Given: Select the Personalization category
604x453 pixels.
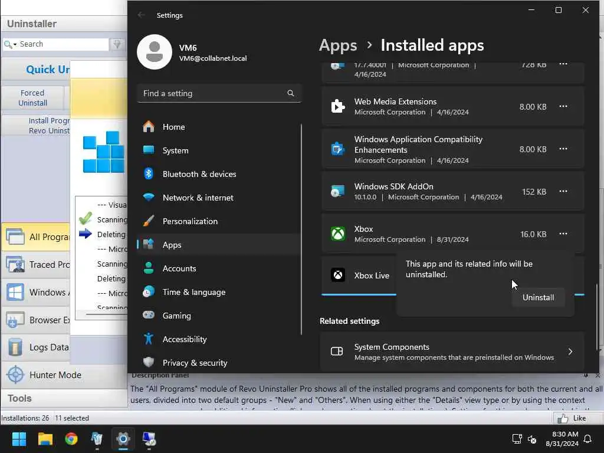Looking at the screenshot, I should [219, 221].
